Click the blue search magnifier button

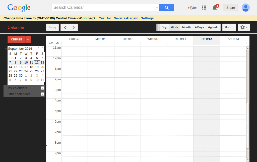[167, 8]
